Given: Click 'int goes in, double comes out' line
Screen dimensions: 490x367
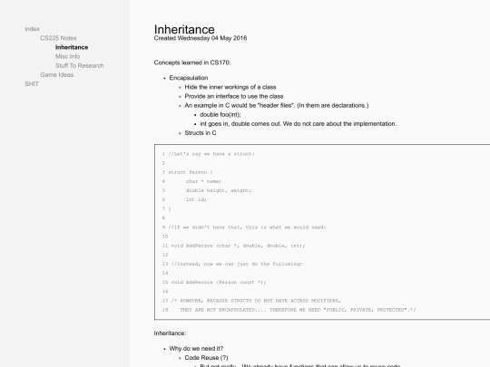Looking at the screenshot, I should (299, 124).
